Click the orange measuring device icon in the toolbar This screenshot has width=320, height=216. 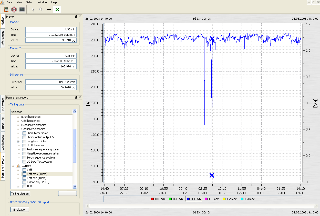(x=6, y=9)
